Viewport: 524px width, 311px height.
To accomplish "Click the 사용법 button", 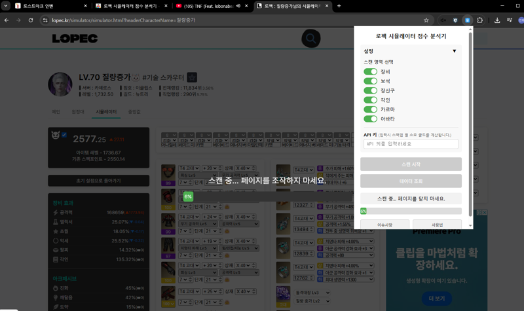I will click(x=437, y=225).
